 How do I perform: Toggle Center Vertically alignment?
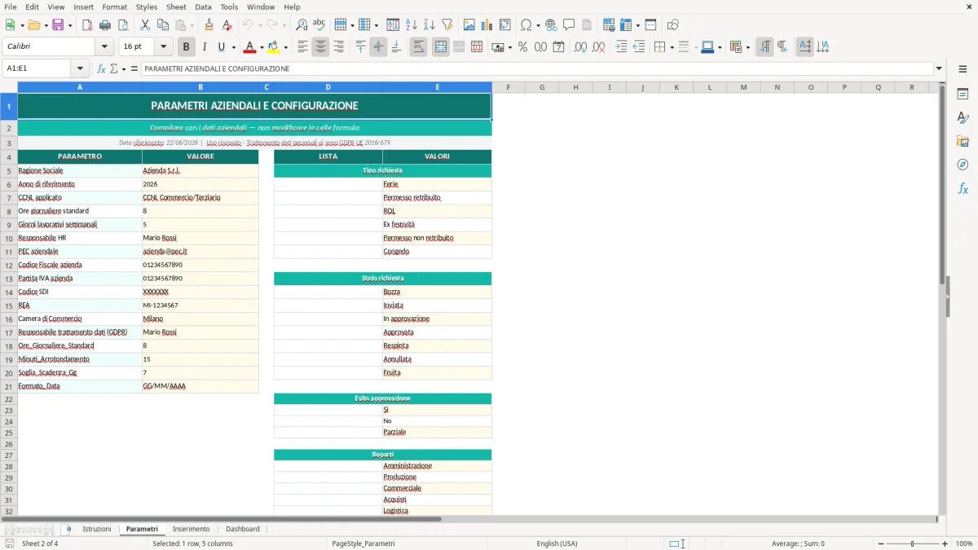(x=378, y=47)
